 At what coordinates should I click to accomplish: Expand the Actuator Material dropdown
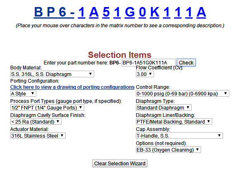point(38,136)
